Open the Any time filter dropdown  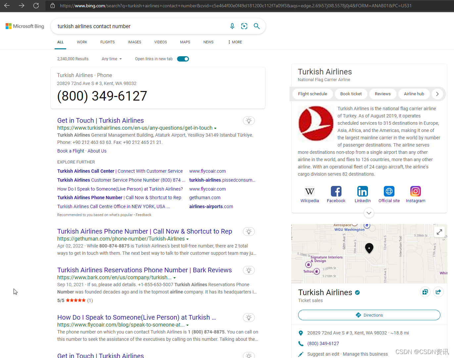tap(112, 59)
